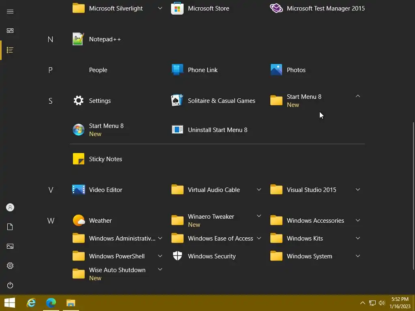Click the letter S section header
The image size is (415, 311).
pyautogui.click(x=50, y=101)
